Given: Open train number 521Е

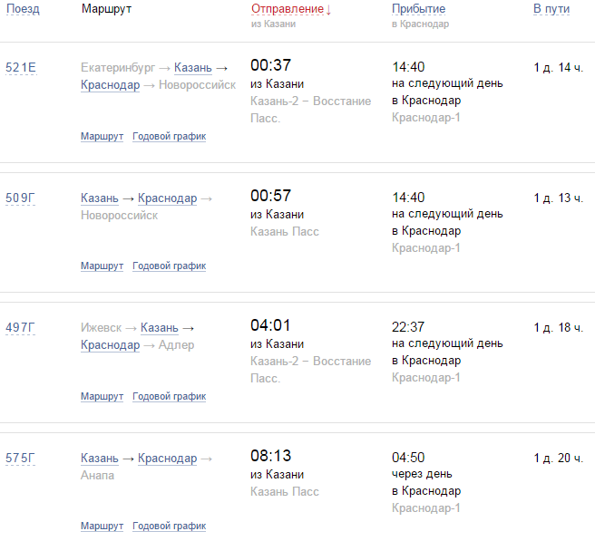Looking at the screenshot, I should click(21, 68).
